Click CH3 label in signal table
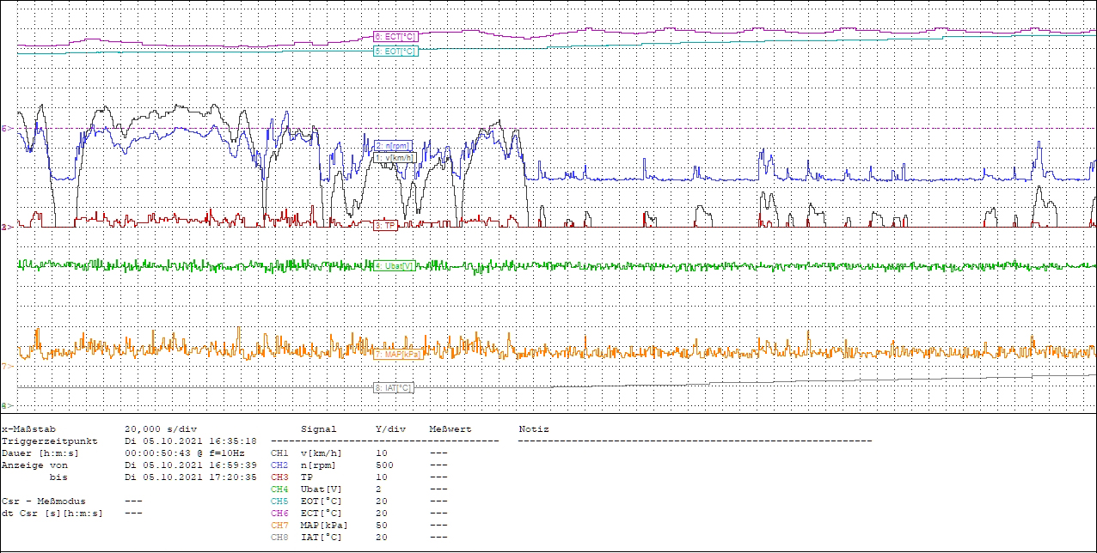Viewport: 1097px width, 553px height. 279,477
